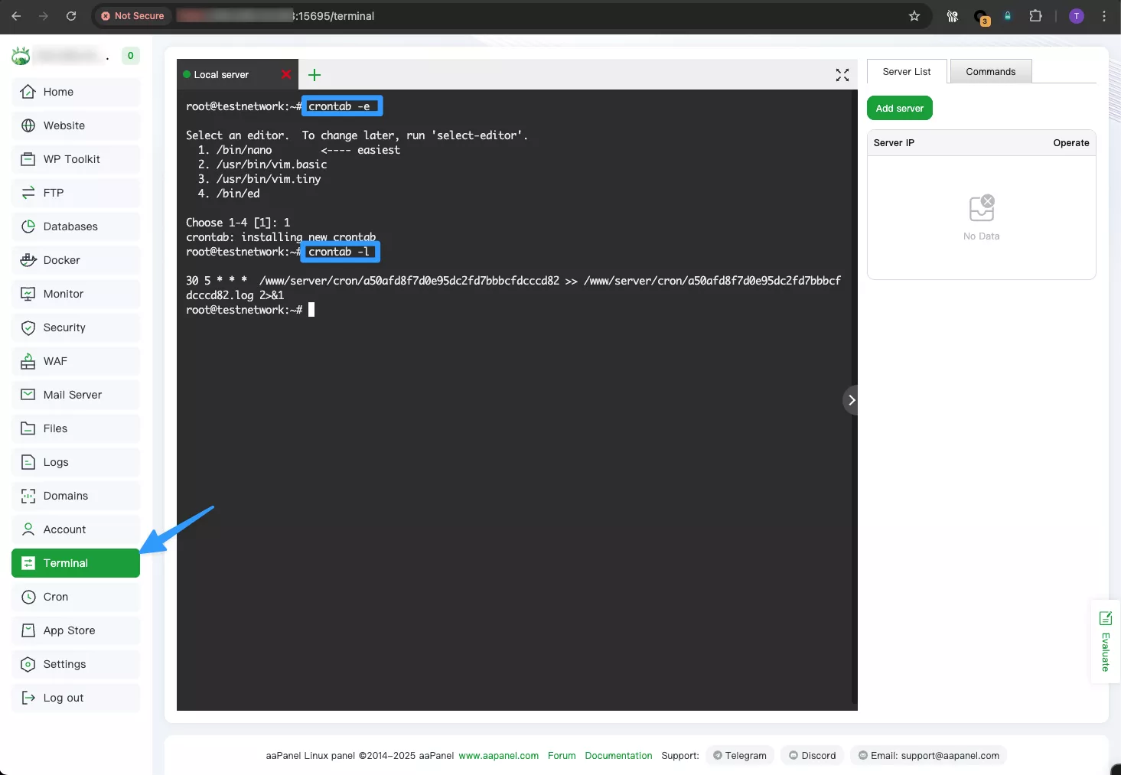Switch to the Commands tab
The height and width of the screenshot is (775, 1121).
click(x=990, y=72)
